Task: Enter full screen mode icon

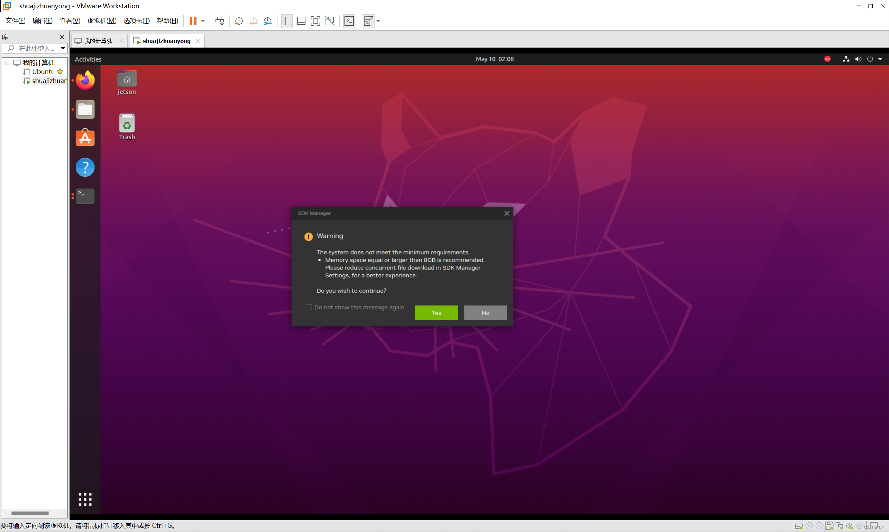Action: point(315,21)
